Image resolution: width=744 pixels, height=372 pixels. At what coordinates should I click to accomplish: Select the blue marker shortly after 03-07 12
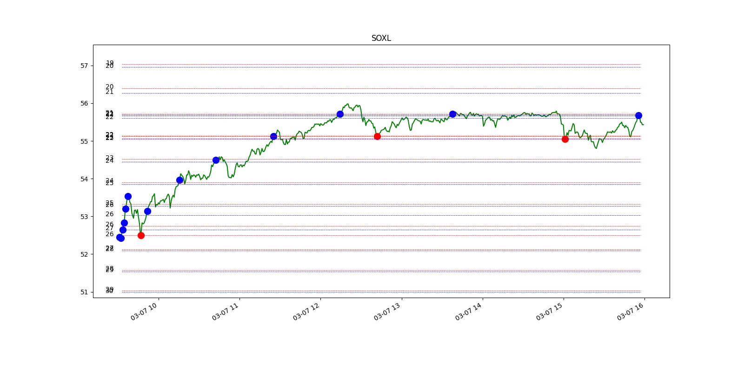click(340, 114)
